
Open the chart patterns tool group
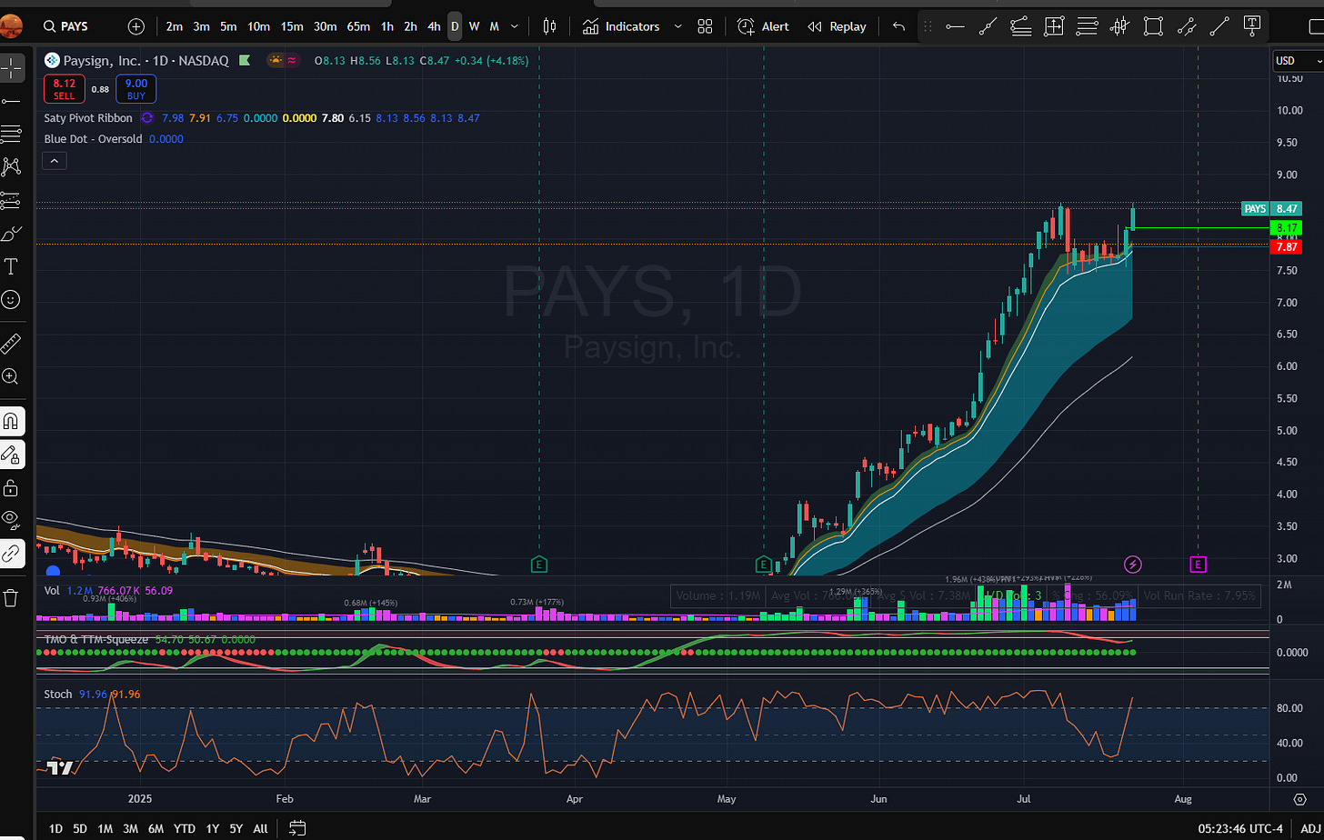point(11,167)
